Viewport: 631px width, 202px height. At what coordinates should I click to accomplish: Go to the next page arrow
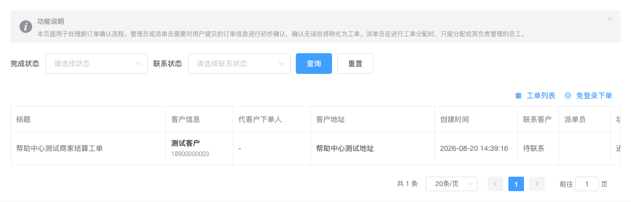(x=537, y=184)
